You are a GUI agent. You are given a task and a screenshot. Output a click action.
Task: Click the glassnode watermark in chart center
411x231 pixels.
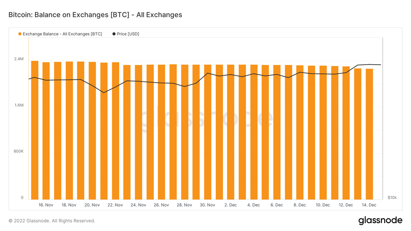pyautogui.click(x=206, y=119)
